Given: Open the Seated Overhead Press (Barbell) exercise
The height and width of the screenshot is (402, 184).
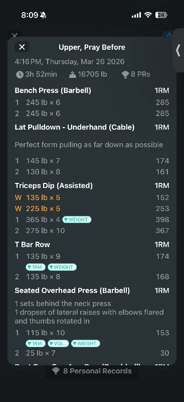Looking at the screenshot, I should click(72, 290).
